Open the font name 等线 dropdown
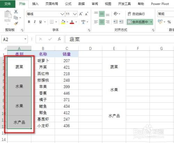Image resolution: width=174 pixels, height=143 pixels. point(62,14)
